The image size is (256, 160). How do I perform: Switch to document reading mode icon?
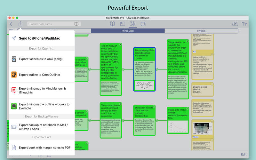click(113, 24)
